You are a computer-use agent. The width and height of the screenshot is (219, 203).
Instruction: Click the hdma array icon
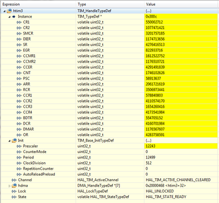(x=14, y=185)
